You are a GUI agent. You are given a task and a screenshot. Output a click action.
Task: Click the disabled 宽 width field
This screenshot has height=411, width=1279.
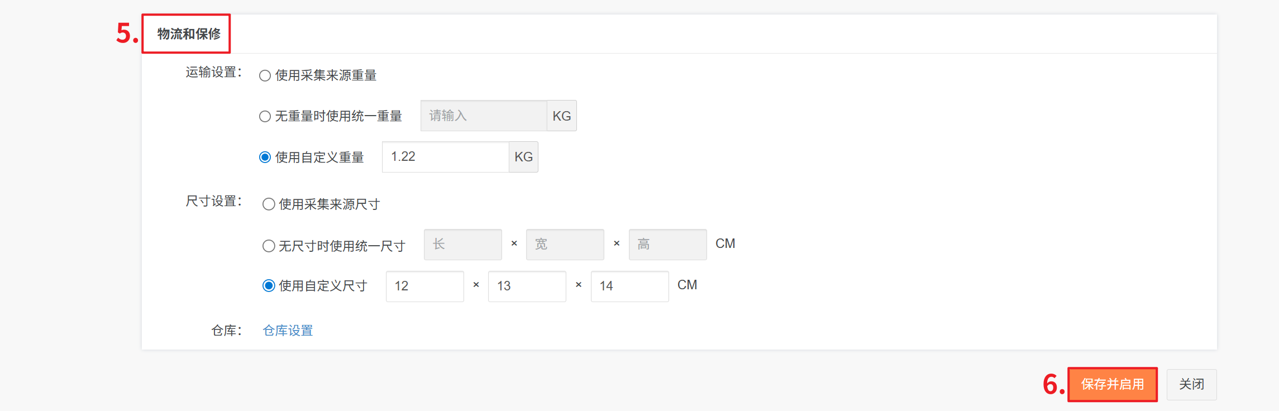(x=565, y=244)
